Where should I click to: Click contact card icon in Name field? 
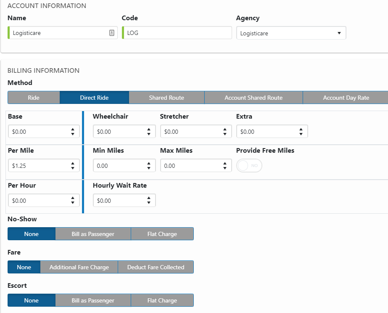pyautogui.click(x=112, y=33)
